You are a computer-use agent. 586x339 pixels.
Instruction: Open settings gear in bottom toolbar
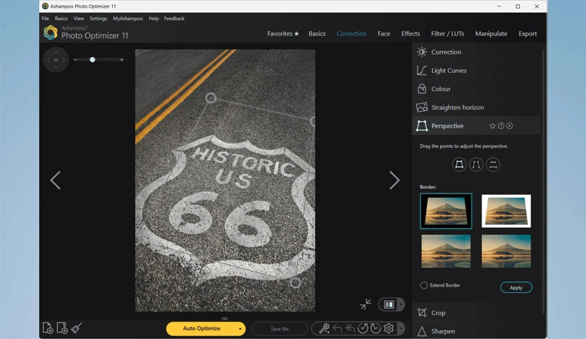tap(388, 328)
